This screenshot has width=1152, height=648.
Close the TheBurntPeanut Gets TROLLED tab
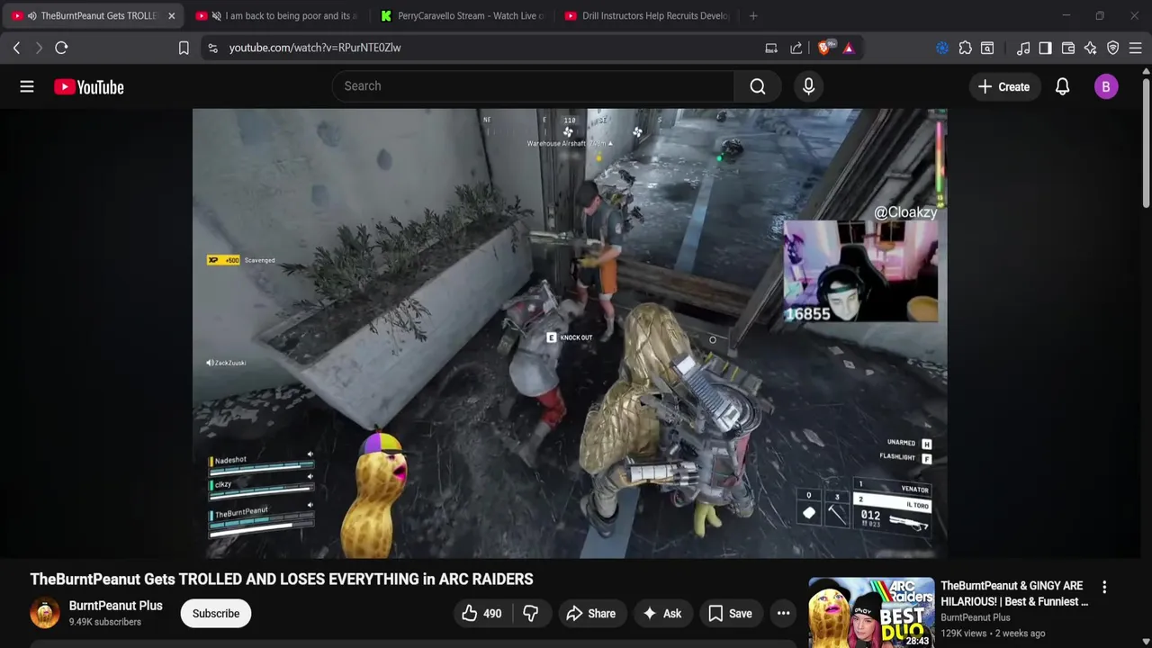coord(171,16)
